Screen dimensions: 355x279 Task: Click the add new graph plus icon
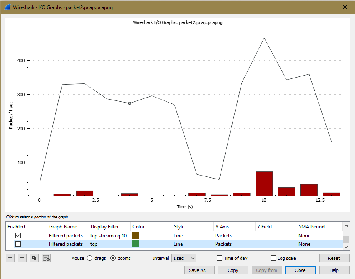10,258
